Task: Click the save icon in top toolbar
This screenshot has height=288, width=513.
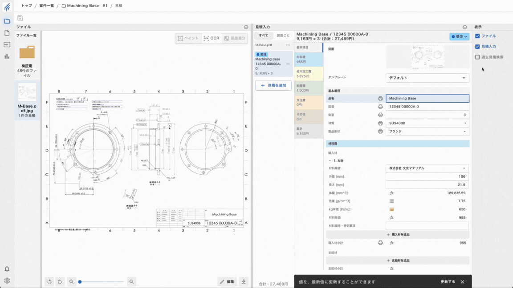Action: pyautogui.click(x=20, y=18)
